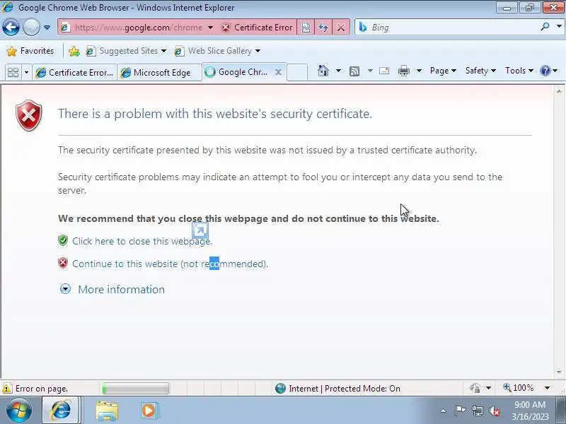Image resolution: width=566 pixels, height=424 pixels.
Task: Click here to close this webpage link
Action: [142, 241]
